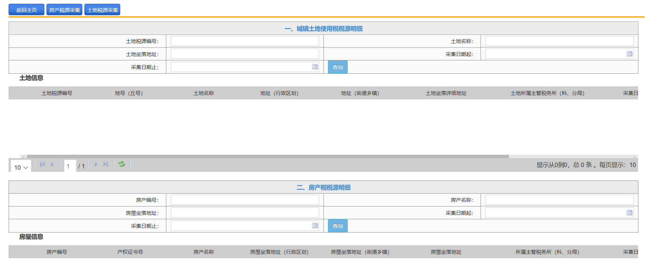Open the 土地税源采集 tab
648x263 pixels.
pyautogui.click(x=102, y=10)
